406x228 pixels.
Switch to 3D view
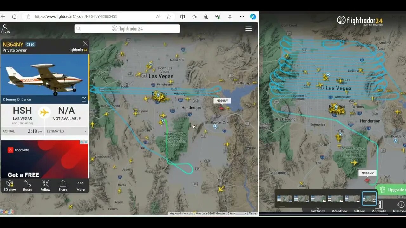(x=10, y=186)
